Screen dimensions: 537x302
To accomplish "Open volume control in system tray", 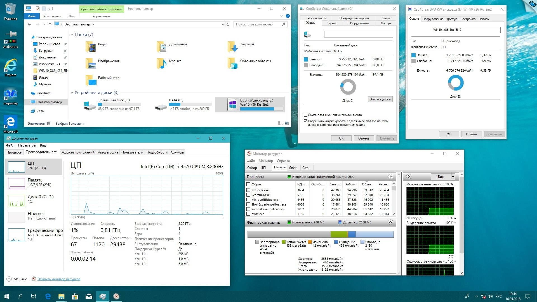I will [490, 296].
